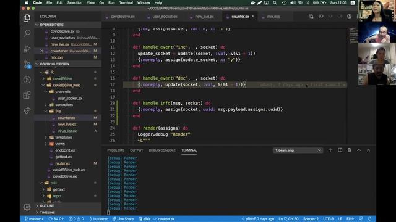Screen dimensions: 396x222
Task: Click the compare changes icon in editor toolbar
Action: tap(311, 17)
